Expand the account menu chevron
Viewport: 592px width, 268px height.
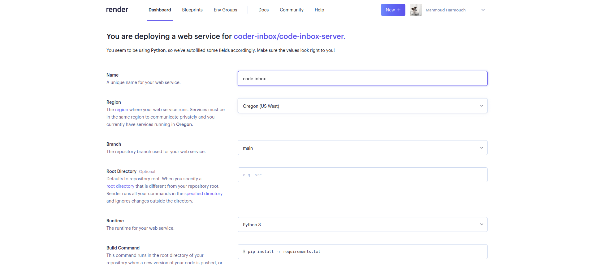point(483,10)
